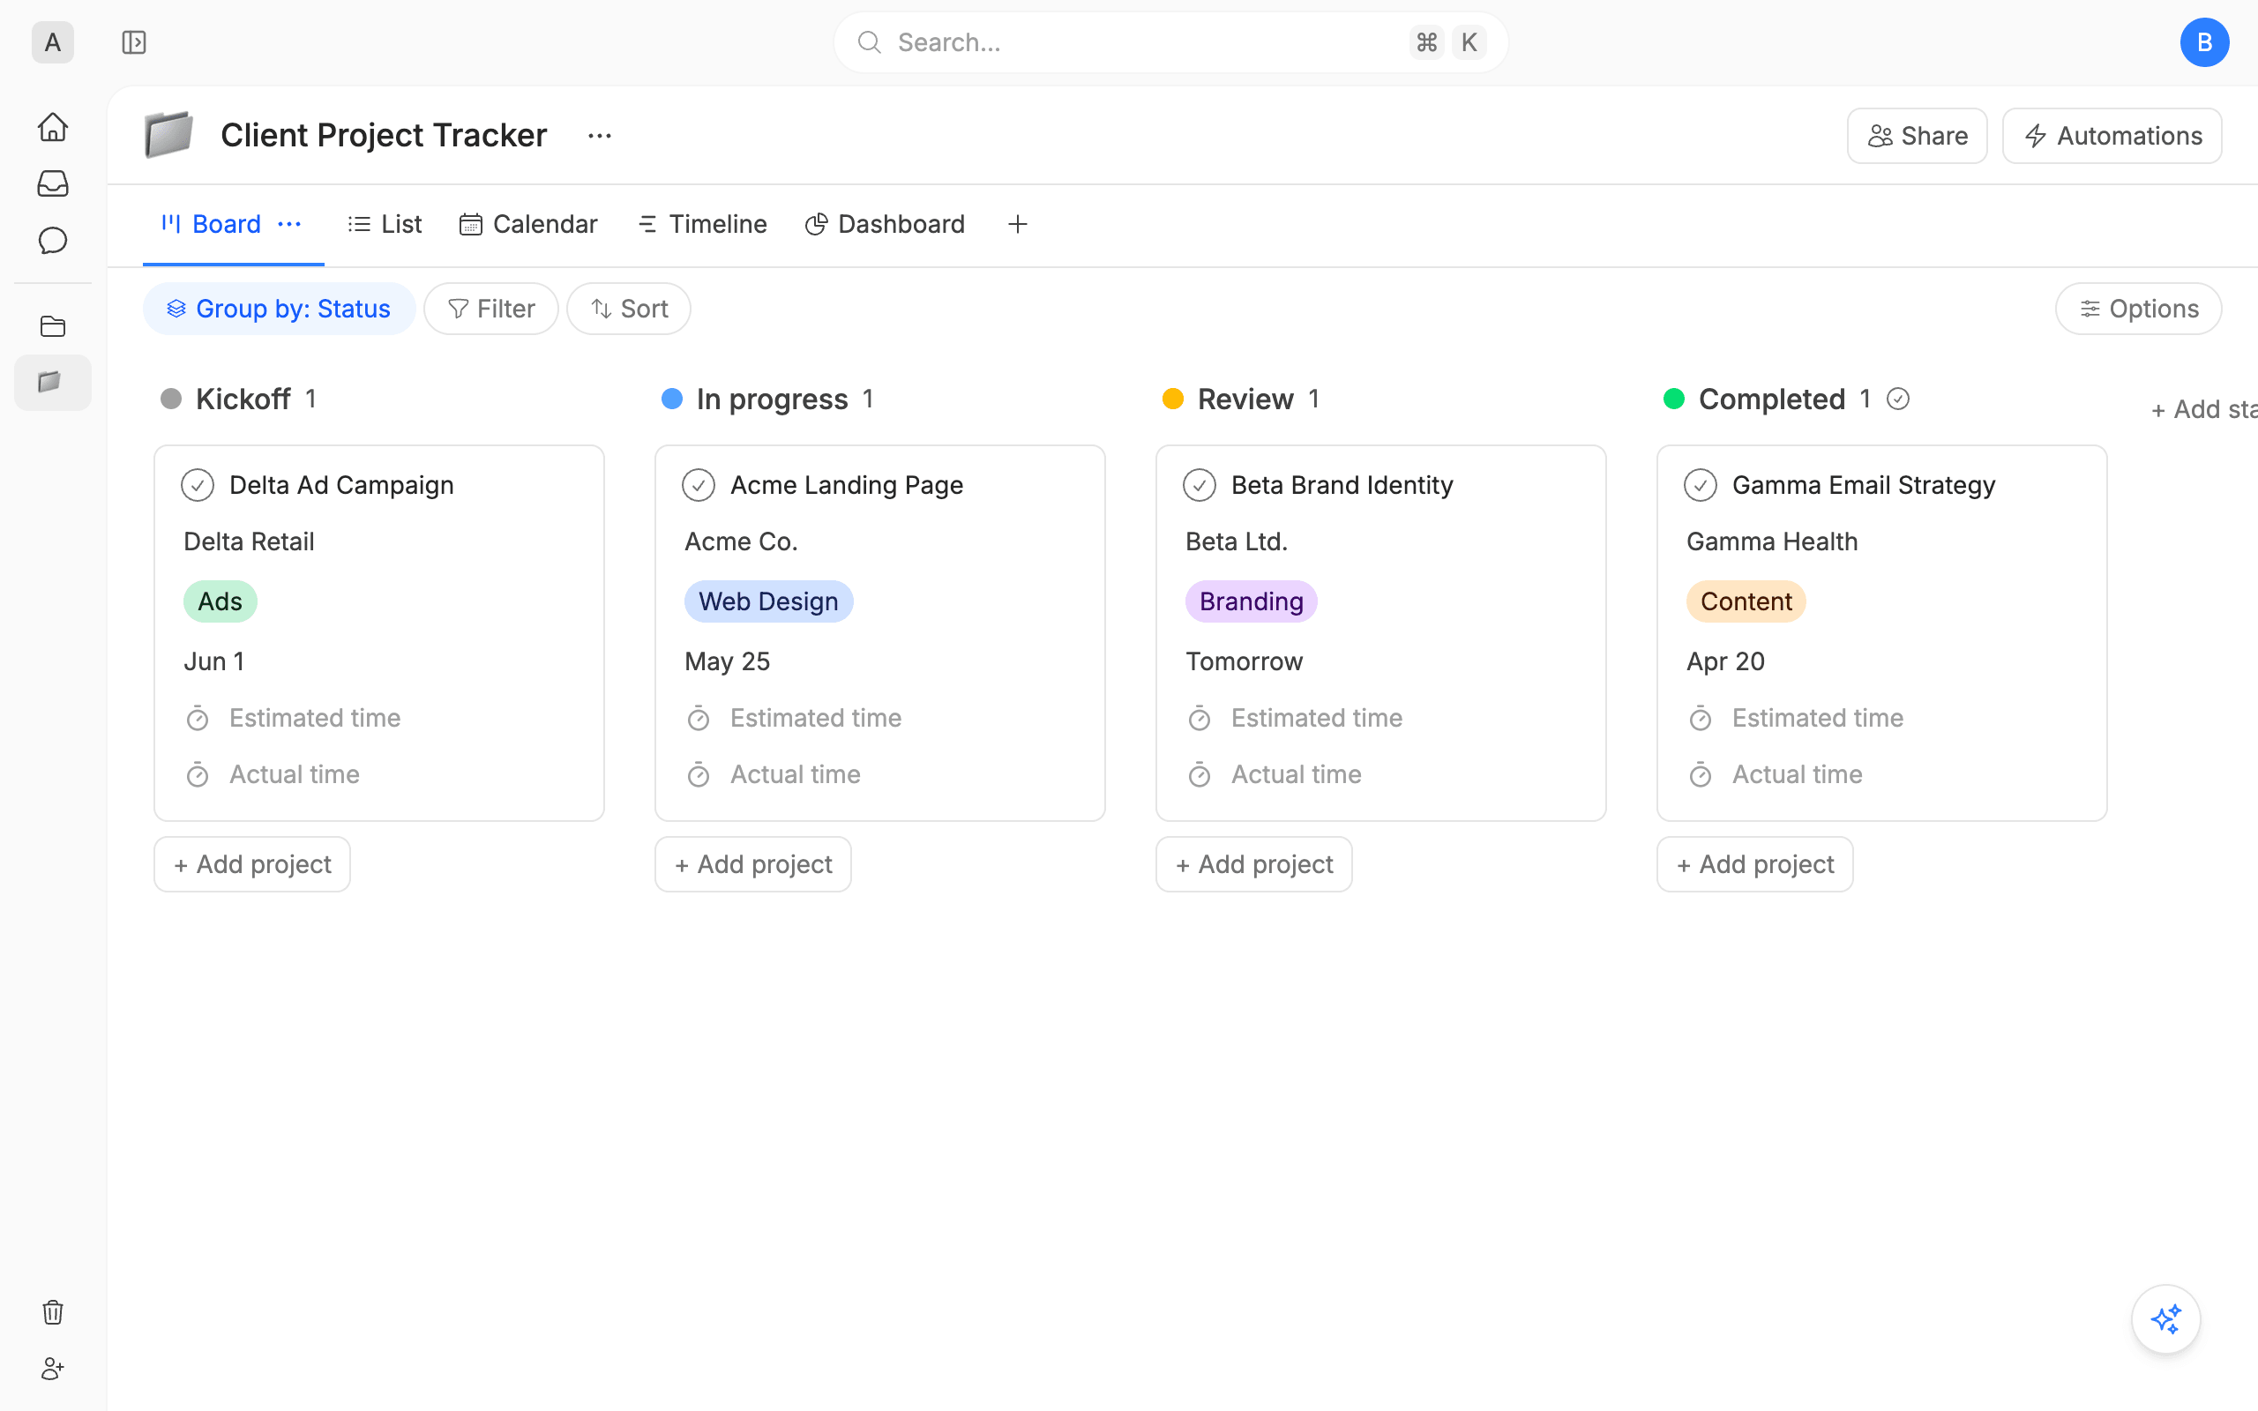Viewport: 2258px width, 1411px height.
Task: Click Estimated time timer on Delta card
Action: [x=198, y=719]
